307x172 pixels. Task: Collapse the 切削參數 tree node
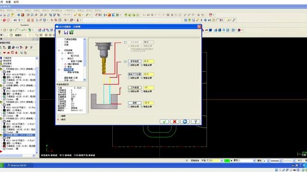click(59, 50)
